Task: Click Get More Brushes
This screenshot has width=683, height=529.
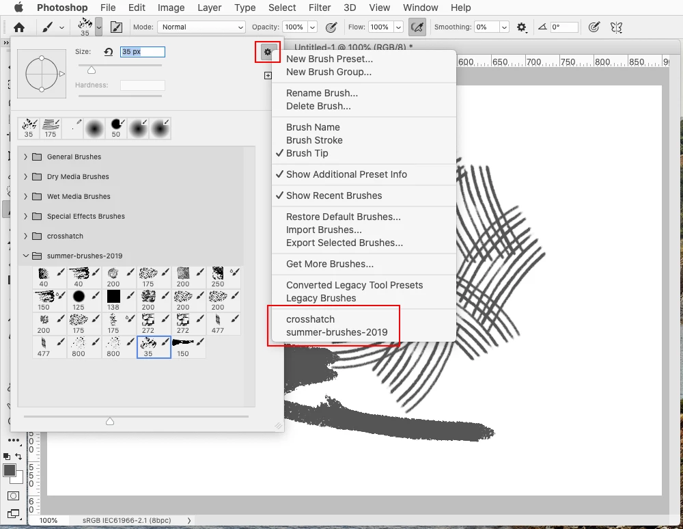Action: (x=330, y=264)
